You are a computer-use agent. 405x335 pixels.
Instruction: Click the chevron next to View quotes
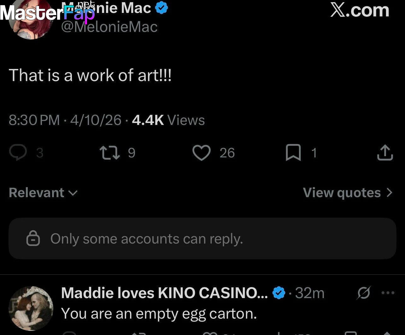[390, 193]
